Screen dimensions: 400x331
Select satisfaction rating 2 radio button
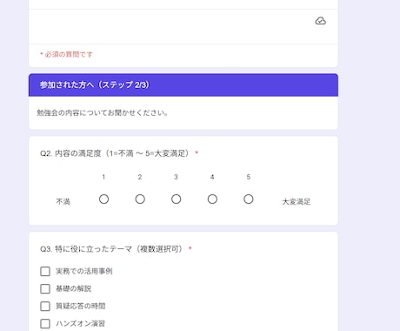tap(140, 199)
